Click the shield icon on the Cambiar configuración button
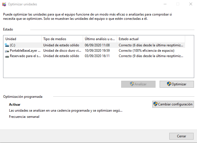The width and height of the screenshot is (197, 143). coord(155,104)
